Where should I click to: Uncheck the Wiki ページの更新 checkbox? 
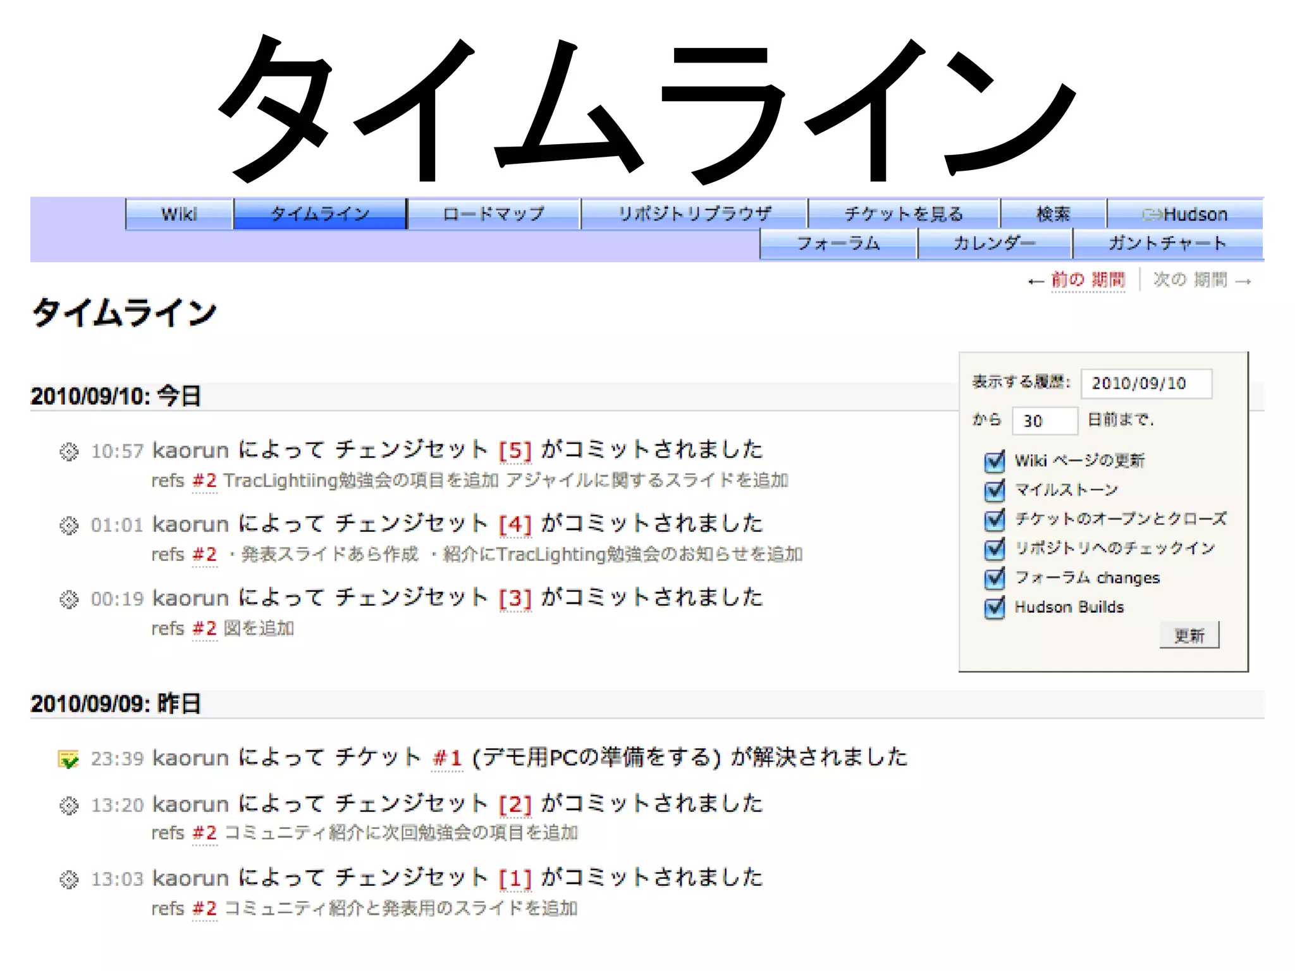(995, 461)
